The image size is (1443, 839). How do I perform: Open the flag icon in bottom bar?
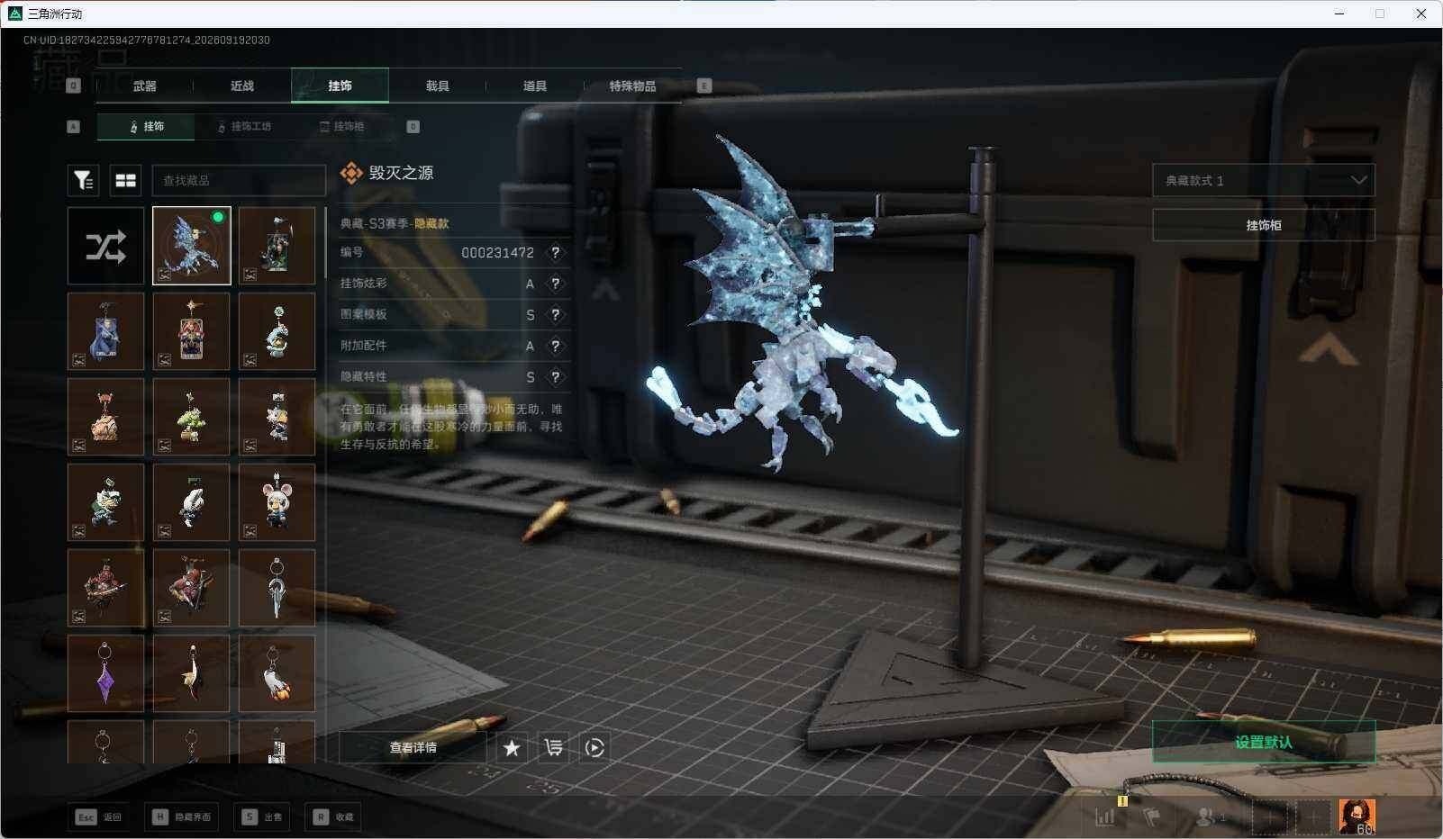[1151, 816]
